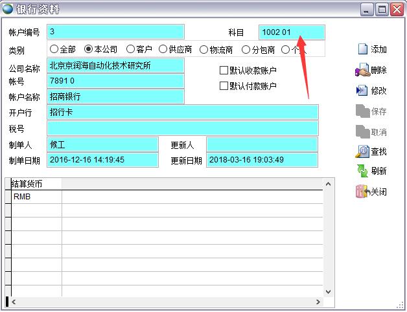The image size is (407, 312).
Task: Click the 关闭 (Close) door icon
Action: point(362,192)
